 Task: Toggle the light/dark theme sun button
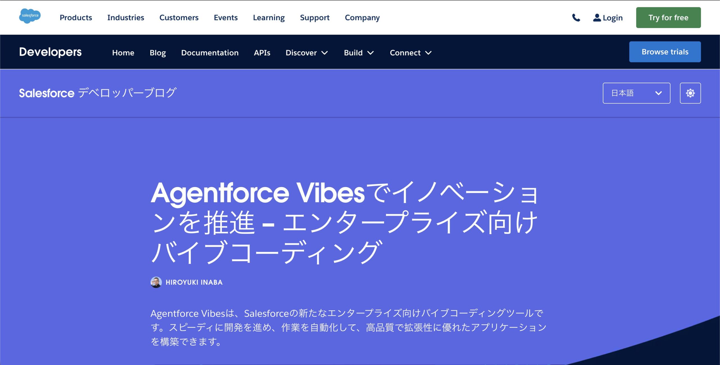(690, 93)
